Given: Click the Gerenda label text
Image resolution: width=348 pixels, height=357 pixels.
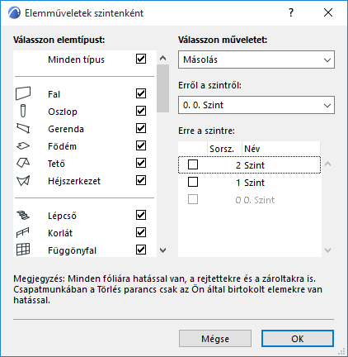Looking at the screenshot, I should pyautogui.click(x=66, y=129).
